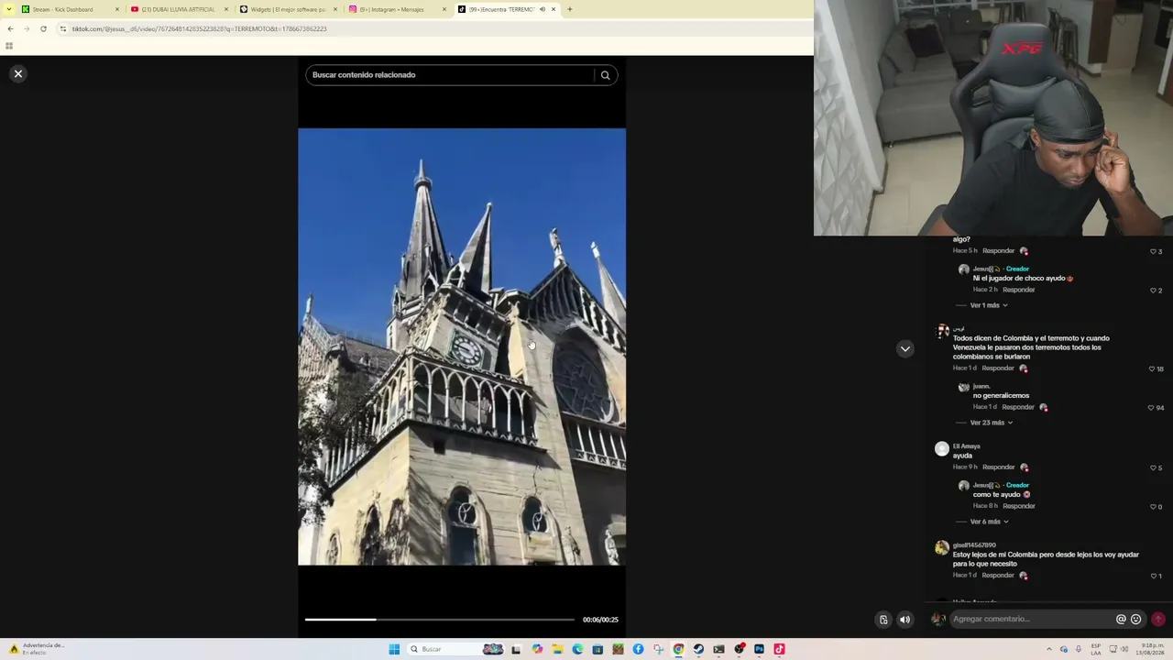Switch to Google Chrome in taskbar
Viewport: 1173px width, 660px height.
678,649
